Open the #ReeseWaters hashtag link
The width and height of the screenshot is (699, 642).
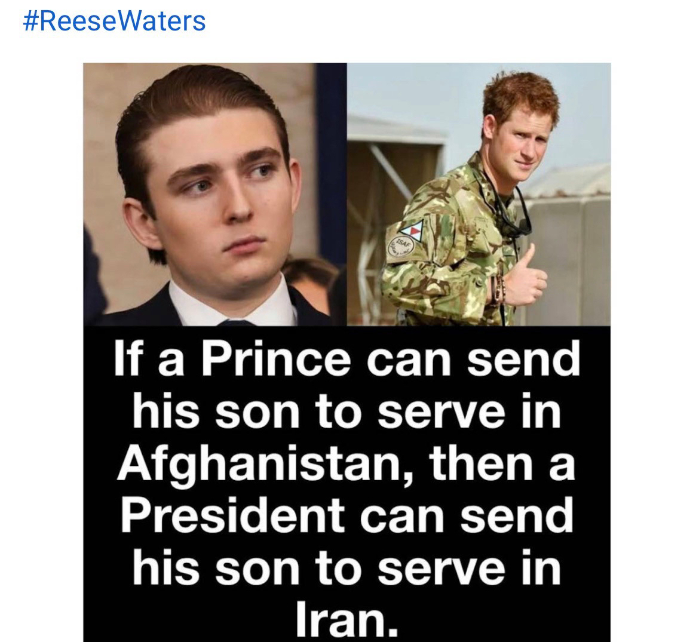(114, 21)
